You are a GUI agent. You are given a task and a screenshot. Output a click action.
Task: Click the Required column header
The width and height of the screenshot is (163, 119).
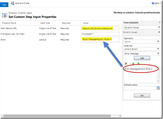click(x=66, y=23)
